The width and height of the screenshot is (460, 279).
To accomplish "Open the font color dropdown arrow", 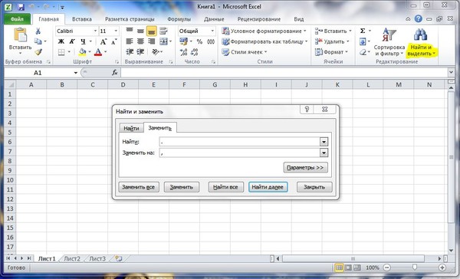I will pos(105,52).
